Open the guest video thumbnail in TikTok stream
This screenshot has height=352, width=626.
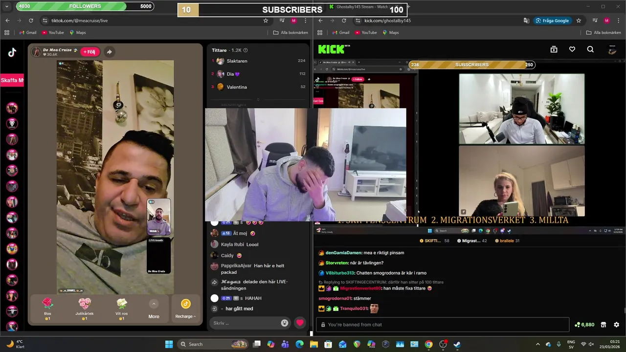coord(159,217)
